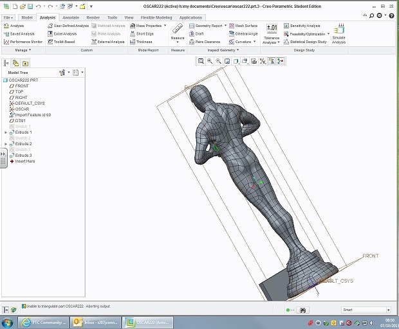The image size is (399, 329).
Task: Switch to Render ribbon tab
Action: click(x=93, y=17)
